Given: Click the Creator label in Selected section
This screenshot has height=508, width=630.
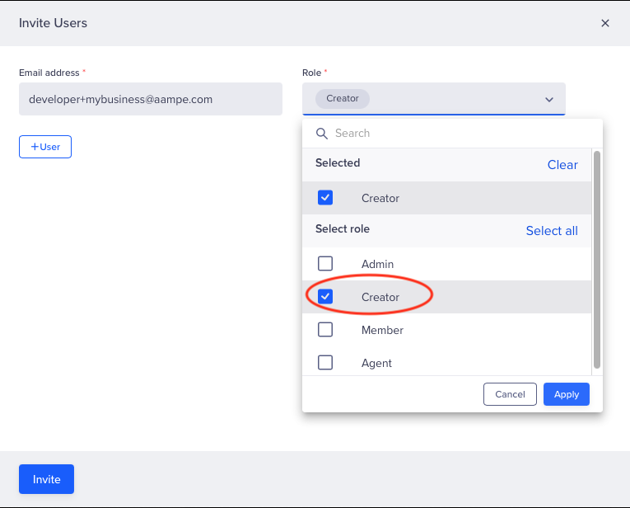Looking at the screenshot, I should click(x=380, y=198).
